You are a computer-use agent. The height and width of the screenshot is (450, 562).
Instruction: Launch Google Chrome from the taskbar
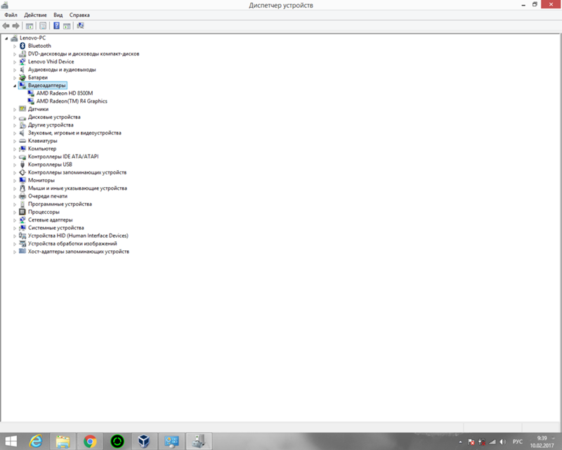point(90,442)
